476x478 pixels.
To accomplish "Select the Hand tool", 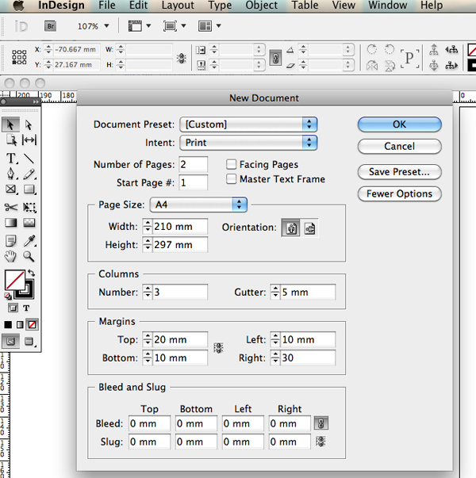I will pyautogui.click(x=12, y=256).
